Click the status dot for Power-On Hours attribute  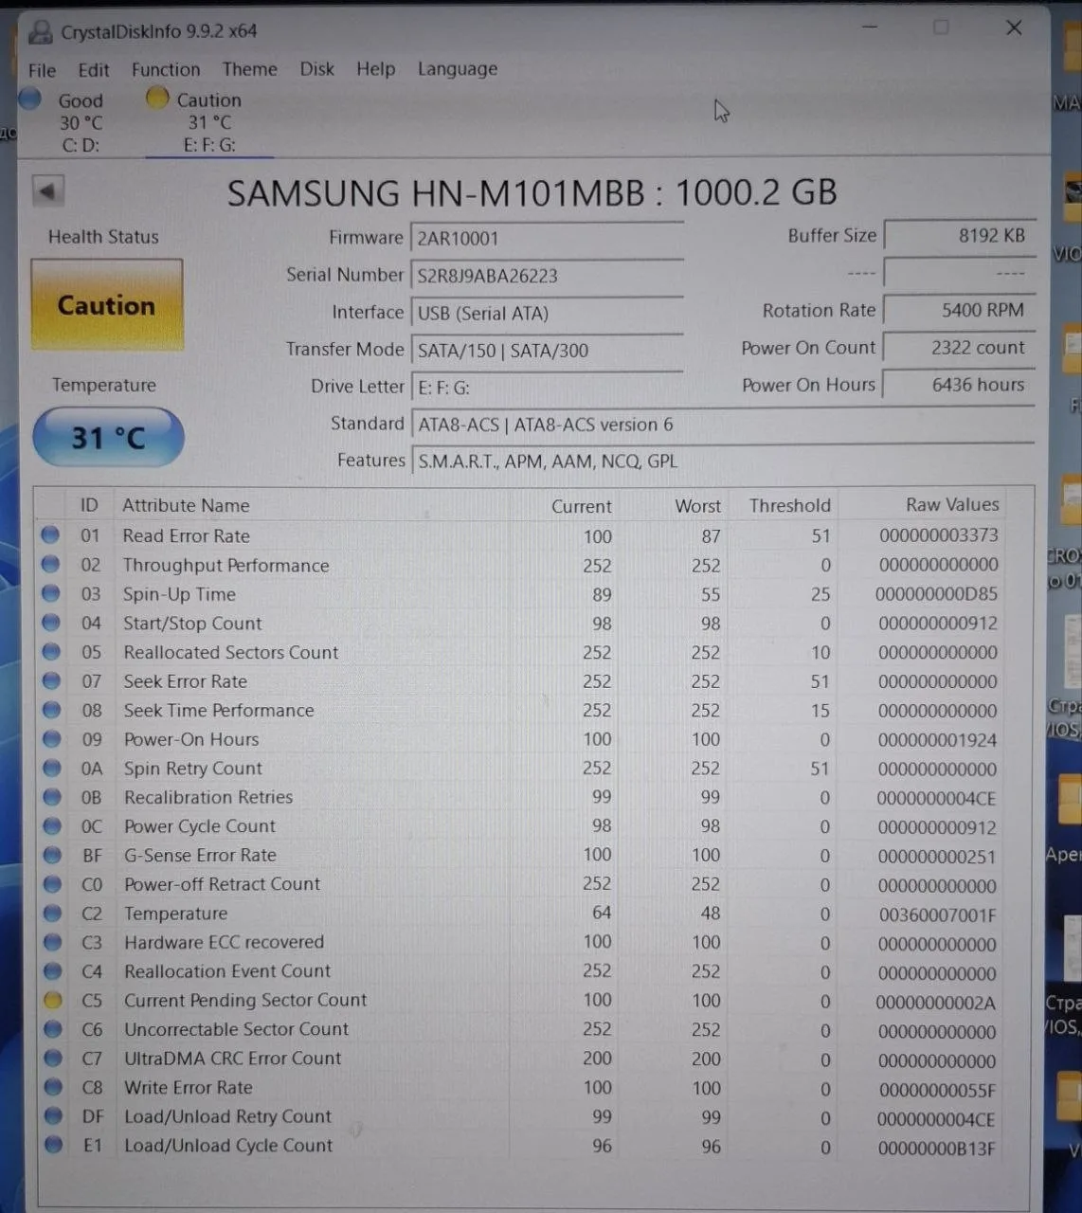point(51,738)
